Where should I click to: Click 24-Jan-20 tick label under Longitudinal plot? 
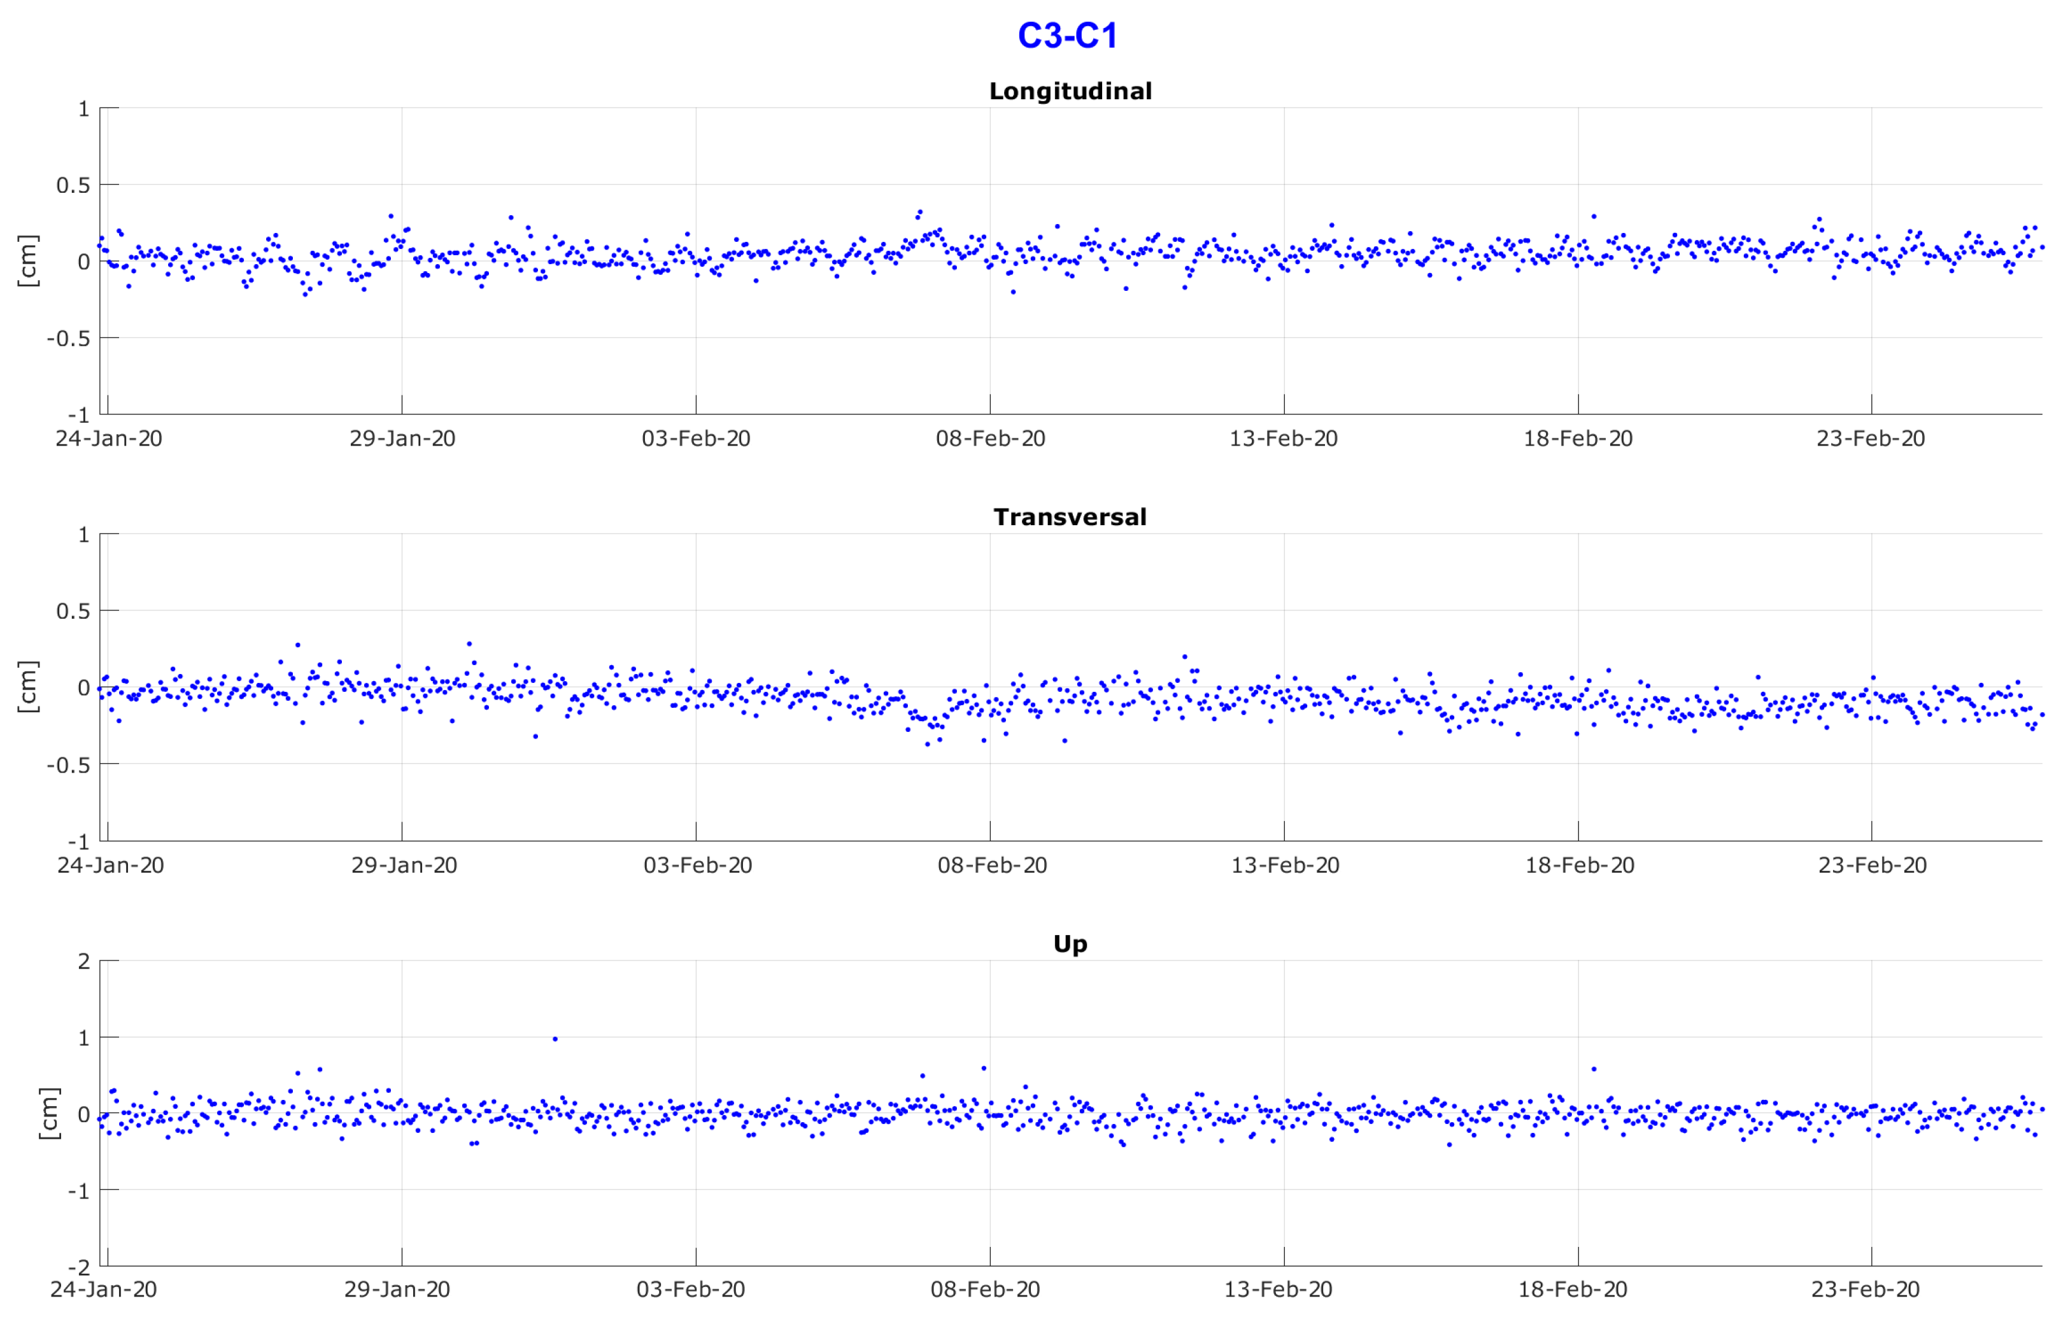point(109,439)
